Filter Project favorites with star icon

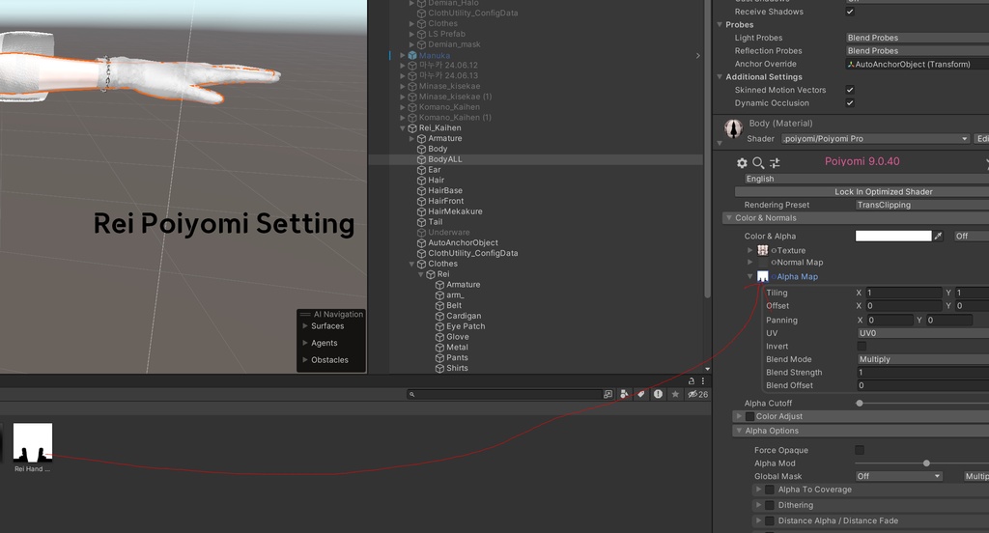click(x=675, y=394)
